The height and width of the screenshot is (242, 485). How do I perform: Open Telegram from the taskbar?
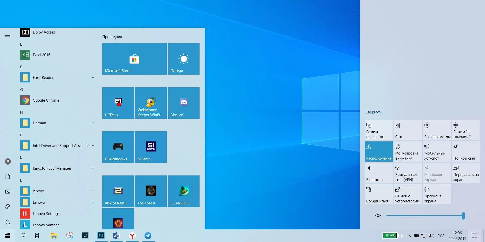pyautogui.click(x=148, y=235)
